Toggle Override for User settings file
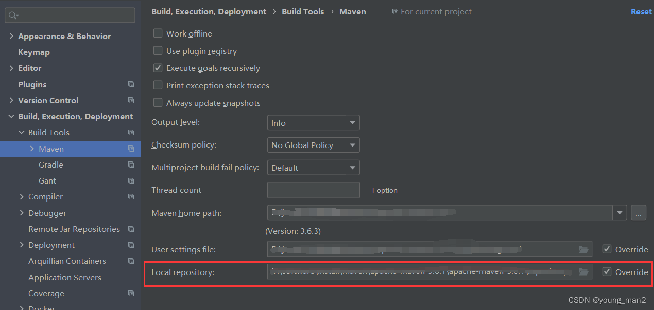The width and height of the screenshot is (654, 310). click(x=607, y=249)
